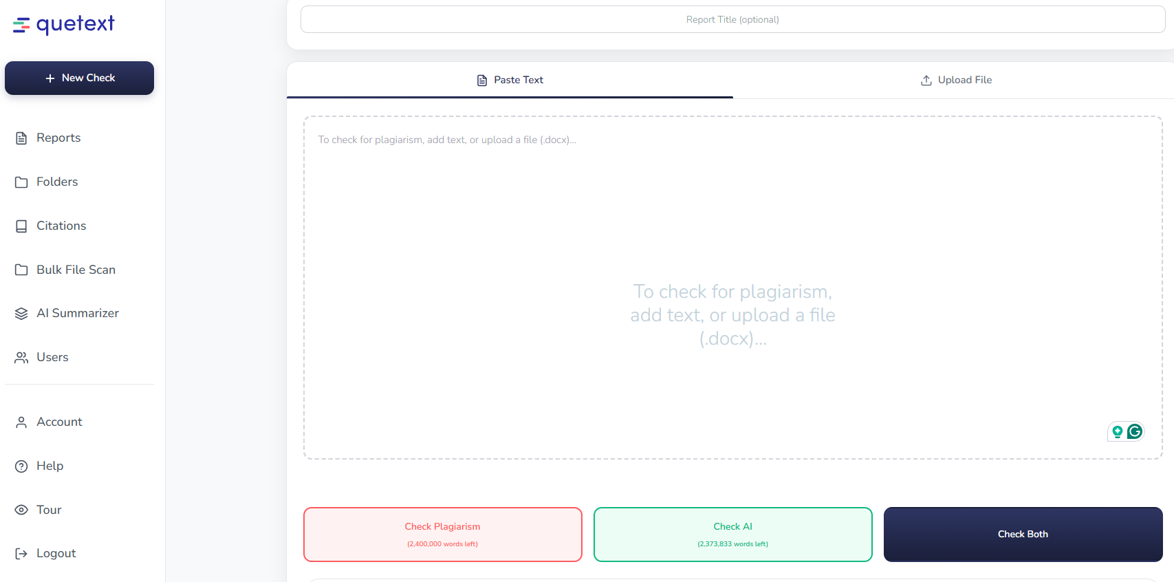
Task: Click the Grammarly icon in text area
Action: pos(1135,431)
